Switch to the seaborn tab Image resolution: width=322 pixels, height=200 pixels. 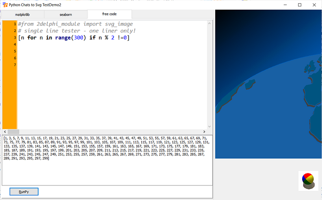point(66,15)
